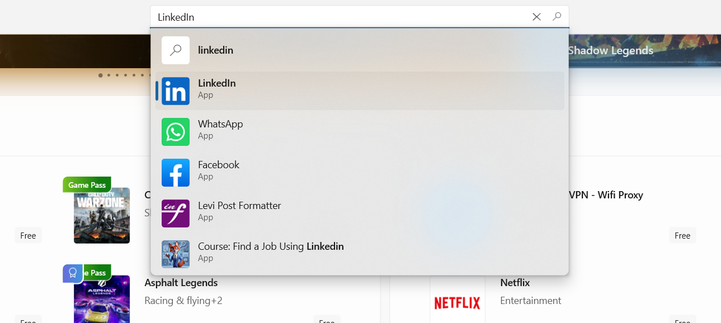The height and width of the screenshot is (323, 721).
Task: Open the Netflix app title link
Action: 515,283
